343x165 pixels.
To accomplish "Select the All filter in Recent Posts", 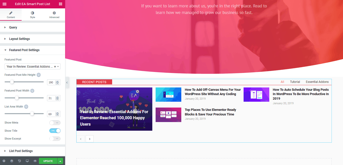I will 282,82.
